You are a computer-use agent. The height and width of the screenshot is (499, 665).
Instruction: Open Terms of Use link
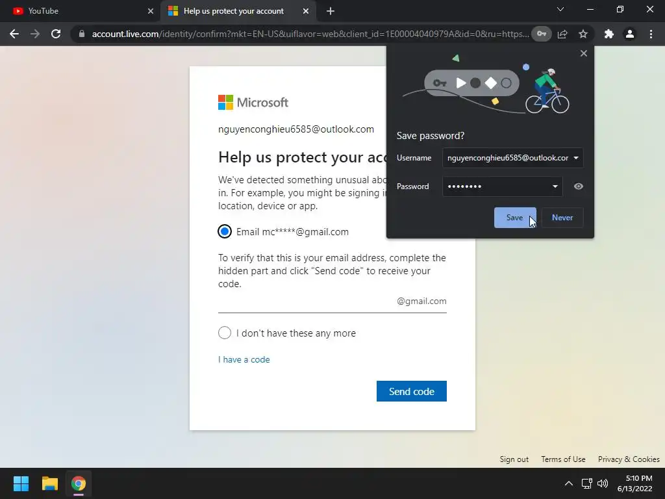(x=563, y=459)
